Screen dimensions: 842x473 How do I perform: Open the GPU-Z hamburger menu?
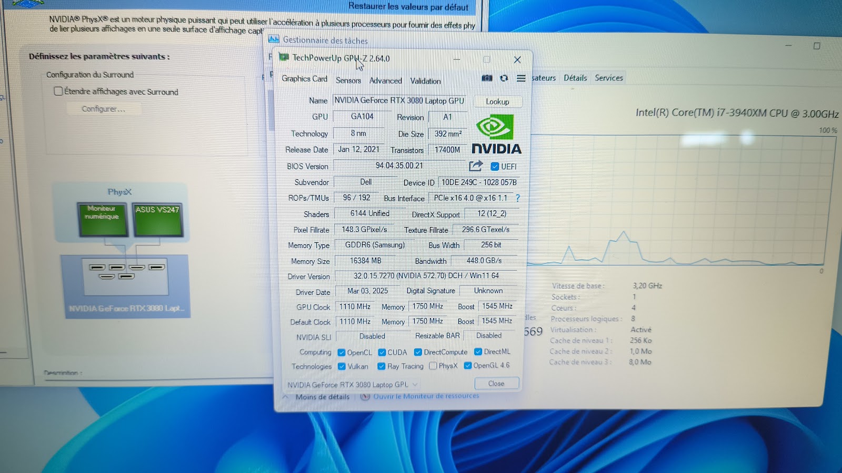tap(521, 78)
